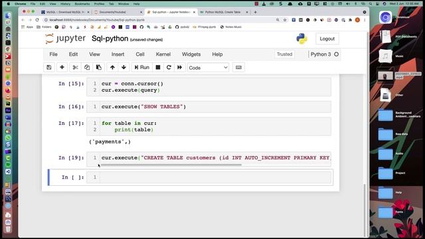Switch to Python MySQL Create Table tab

[224, 12]
